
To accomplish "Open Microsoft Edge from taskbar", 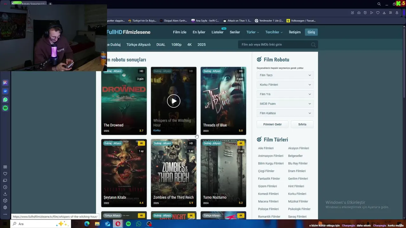I will (87, 224).
